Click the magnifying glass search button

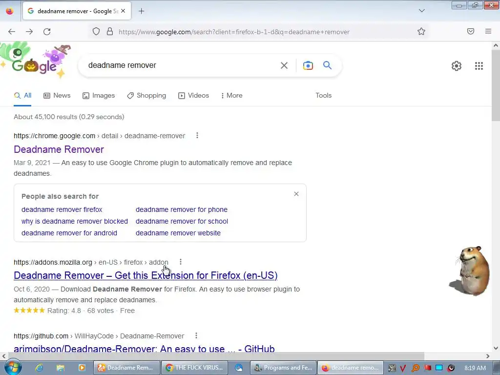click(x=327, y=65)
